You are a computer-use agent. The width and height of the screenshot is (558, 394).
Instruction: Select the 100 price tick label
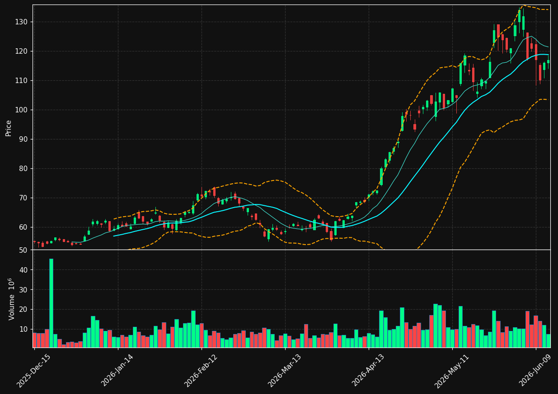21,110
